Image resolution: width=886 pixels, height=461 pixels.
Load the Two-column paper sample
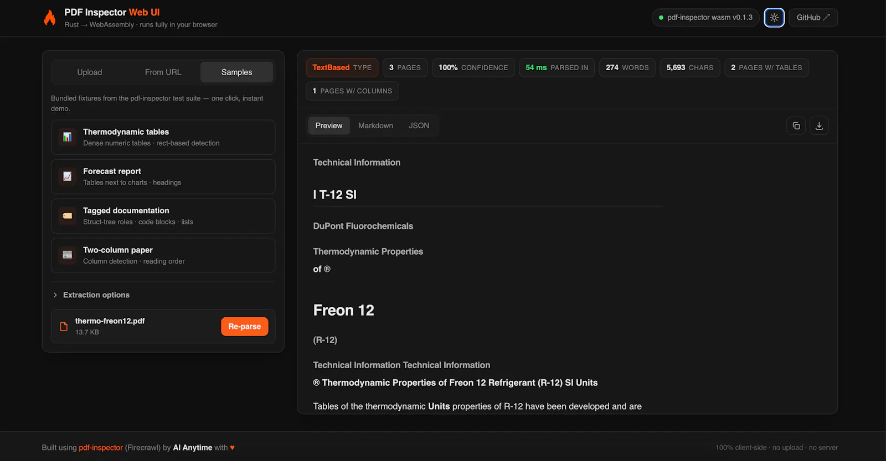click(163, 255)
